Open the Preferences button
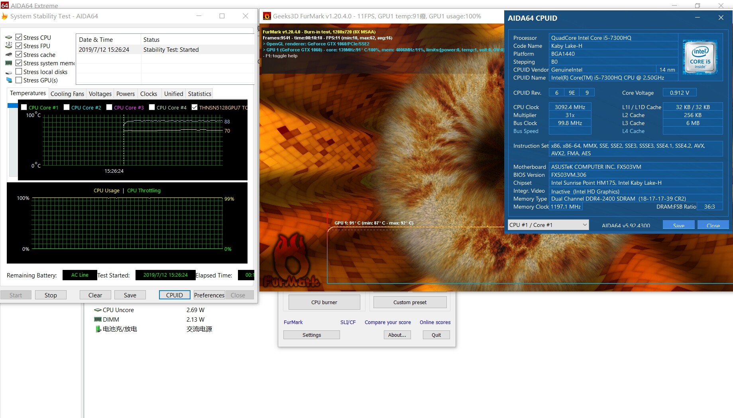Image resolution: width=733 pixels, height=418 pixels. pyautogui.click(x=209, y=295)
